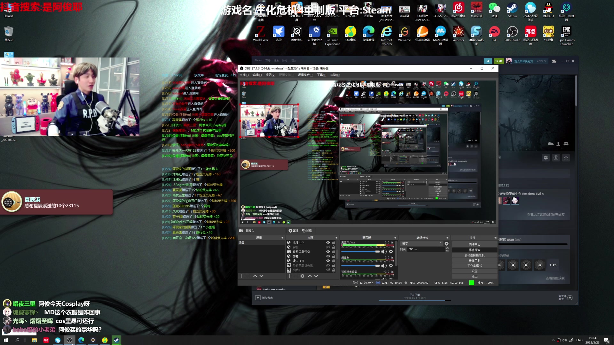Pop out the 控件 dock panel

(x=495, y=238)
